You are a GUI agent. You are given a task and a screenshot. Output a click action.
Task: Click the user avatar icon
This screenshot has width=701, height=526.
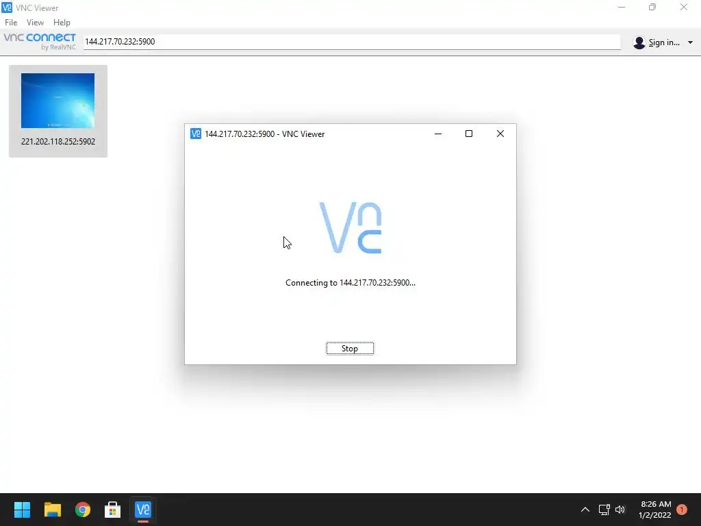pyautogui.click(x=639, y=42)
